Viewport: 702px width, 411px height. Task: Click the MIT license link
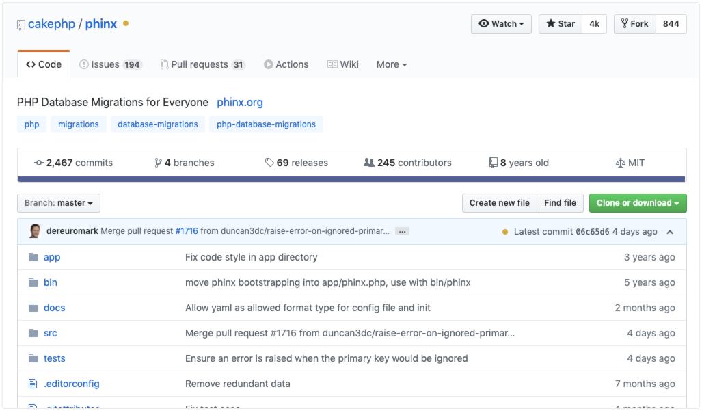click(x=630, y=163)
